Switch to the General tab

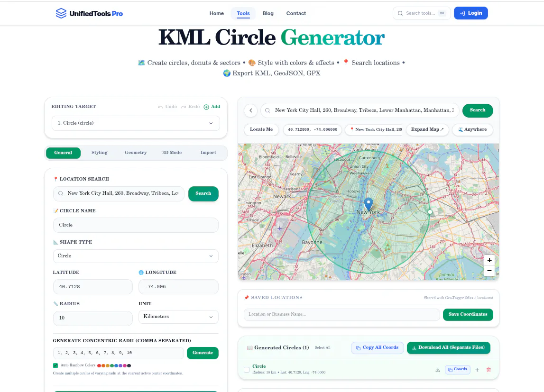coord(63,153)
